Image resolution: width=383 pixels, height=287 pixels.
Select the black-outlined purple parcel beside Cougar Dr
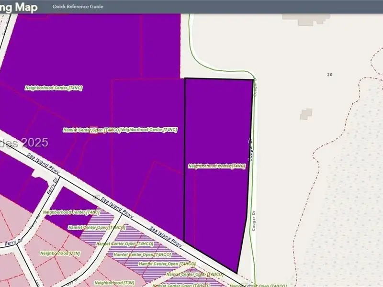pyautogui.click(x=218, y=124)
